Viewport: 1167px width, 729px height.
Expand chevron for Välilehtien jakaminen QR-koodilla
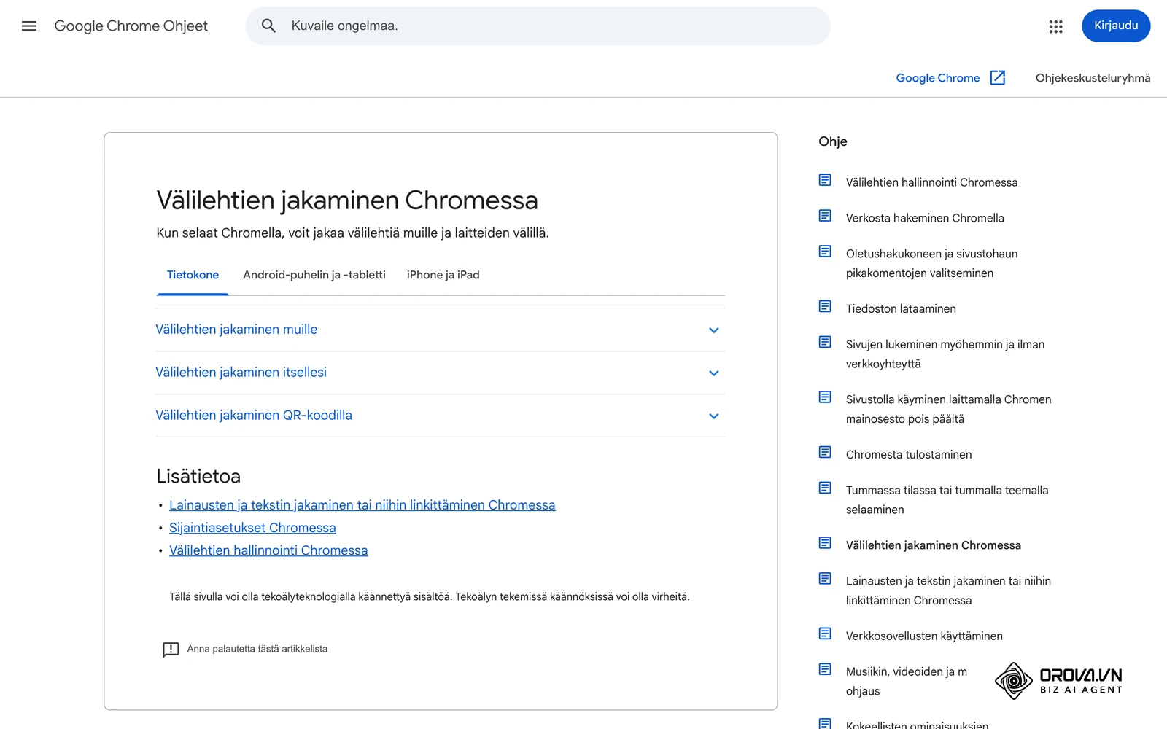point(714,416)
